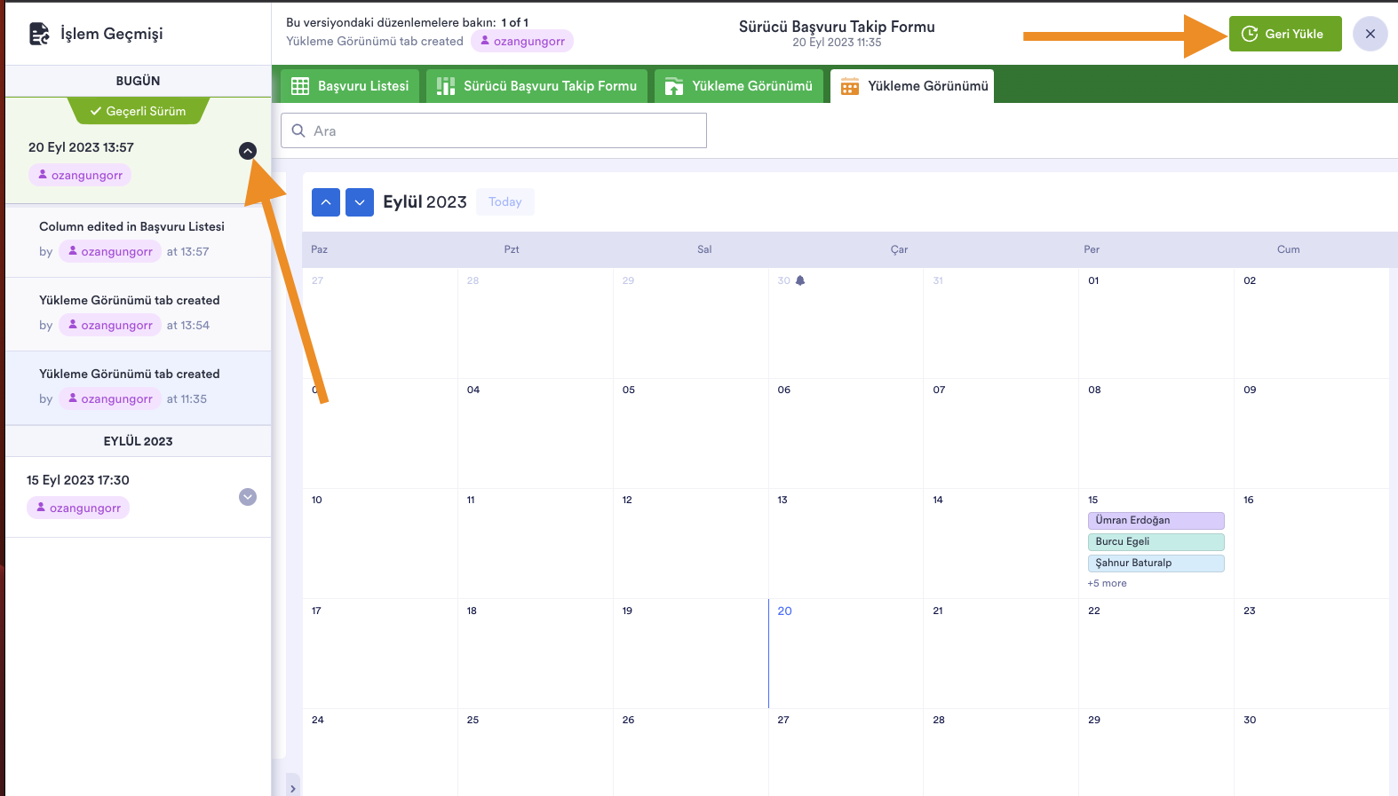Open the teal Burcu Egeli event
The image size is (1398, 796).
1155,542
